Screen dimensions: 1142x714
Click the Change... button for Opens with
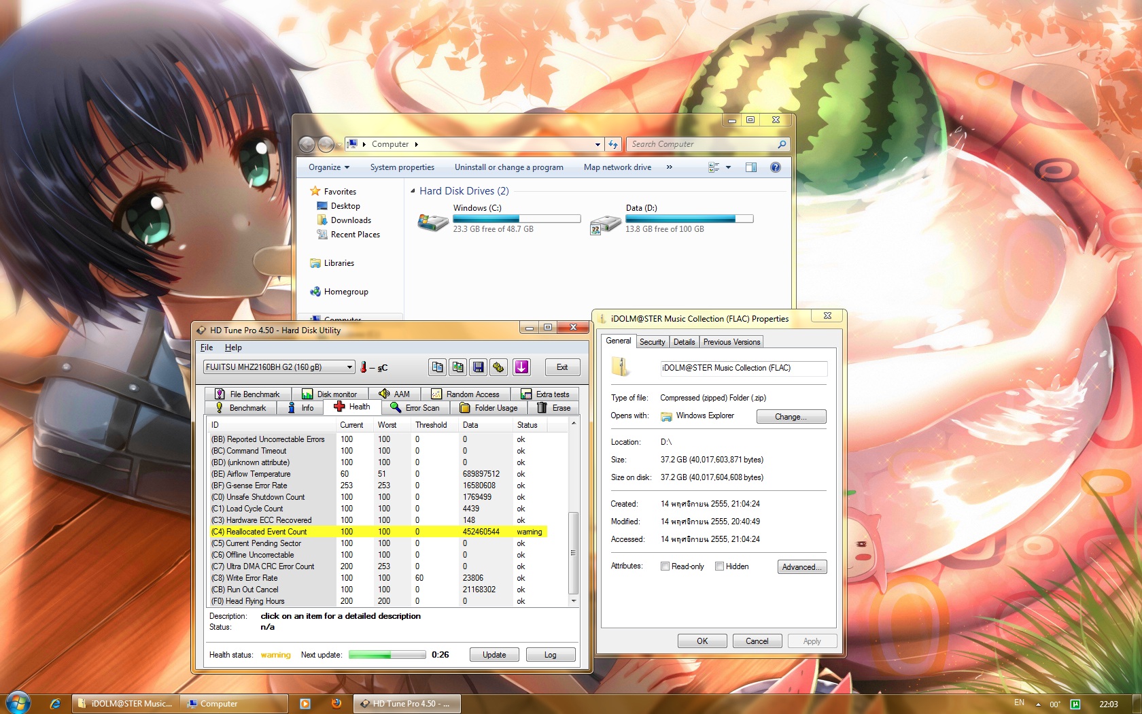tap(791, 417)
